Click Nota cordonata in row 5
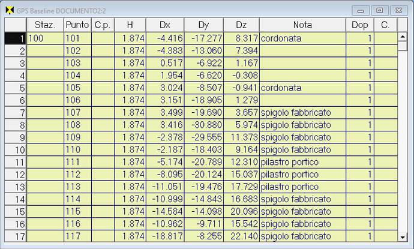 click(x=302, y=88)
